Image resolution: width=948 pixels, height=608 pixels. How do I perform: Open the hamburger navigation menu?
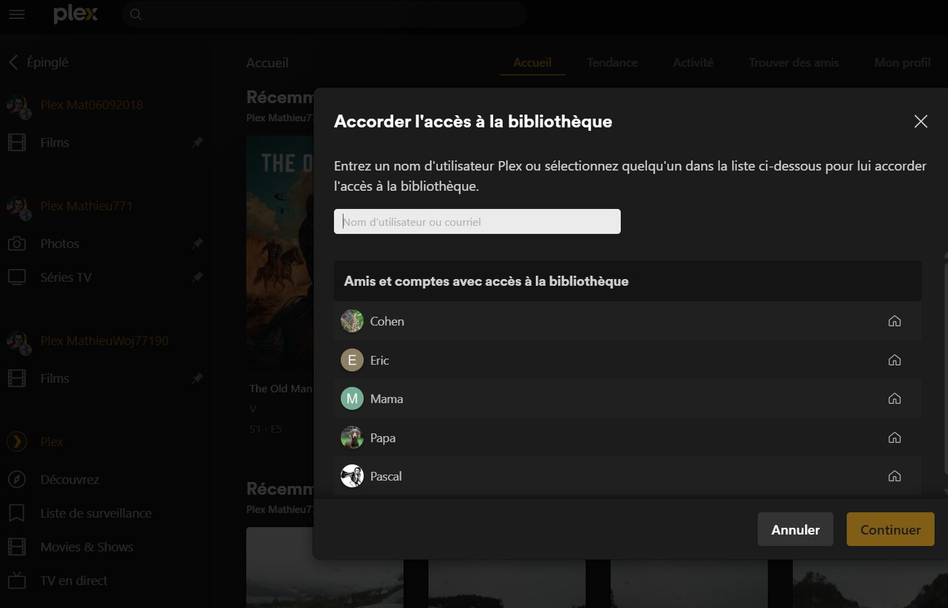17,14
